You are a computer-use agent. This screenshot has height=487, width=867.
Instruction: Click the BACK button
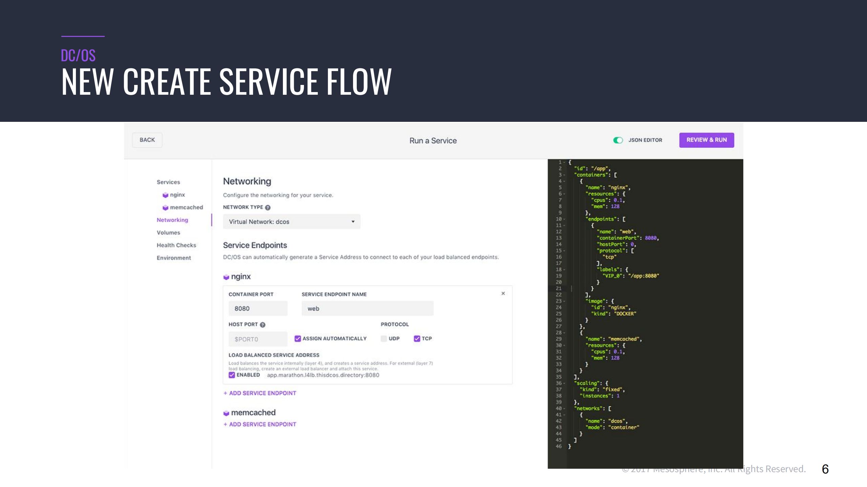coord(147,140)
